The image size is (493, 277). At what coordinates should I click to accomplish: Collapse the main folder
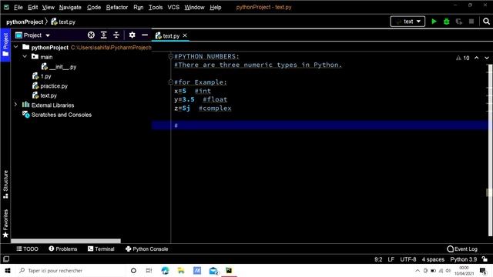[25, 56]
